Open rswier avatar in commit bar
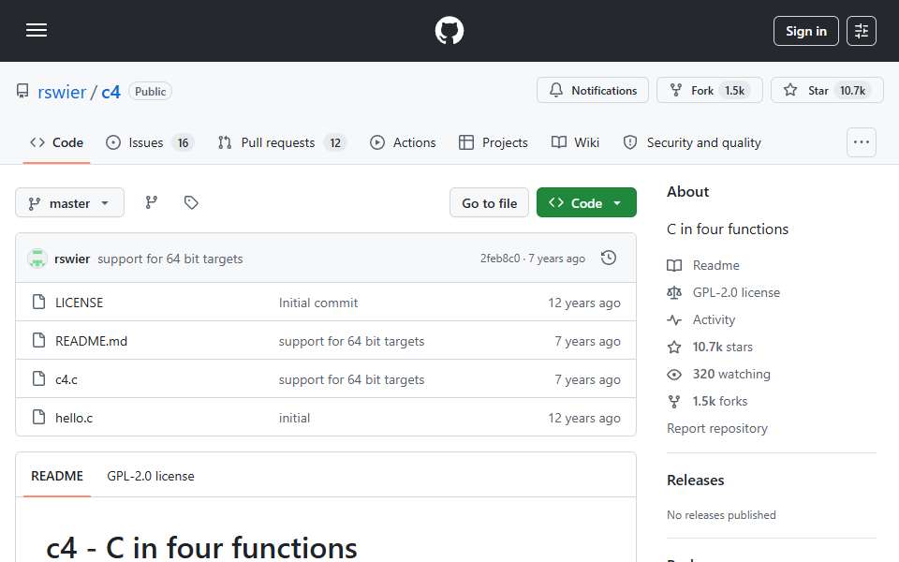899x562 pixels. (x=37, y=259)
